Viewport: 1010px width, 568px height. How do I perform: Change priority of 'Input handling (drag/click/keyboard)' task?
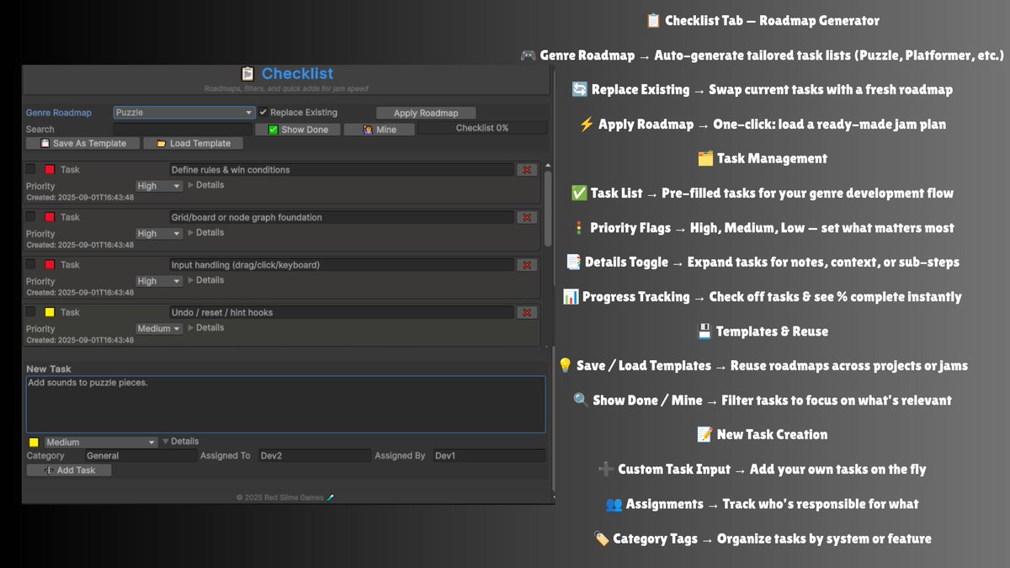159,281
